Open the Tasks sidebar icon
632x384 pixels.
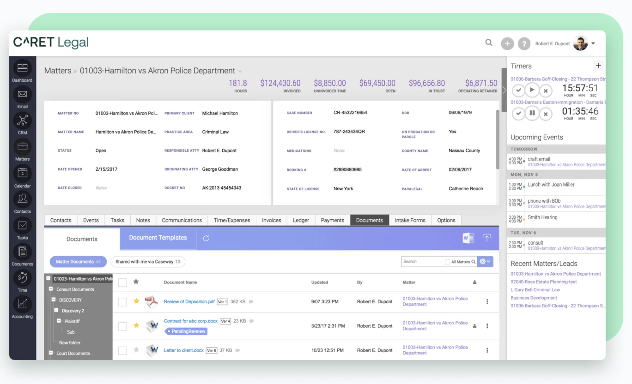[x=22, y=226]
